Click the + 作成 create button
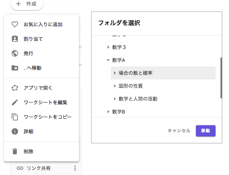Screen dimensions: 229x175 pyautogui.click(x=27, y=4)
